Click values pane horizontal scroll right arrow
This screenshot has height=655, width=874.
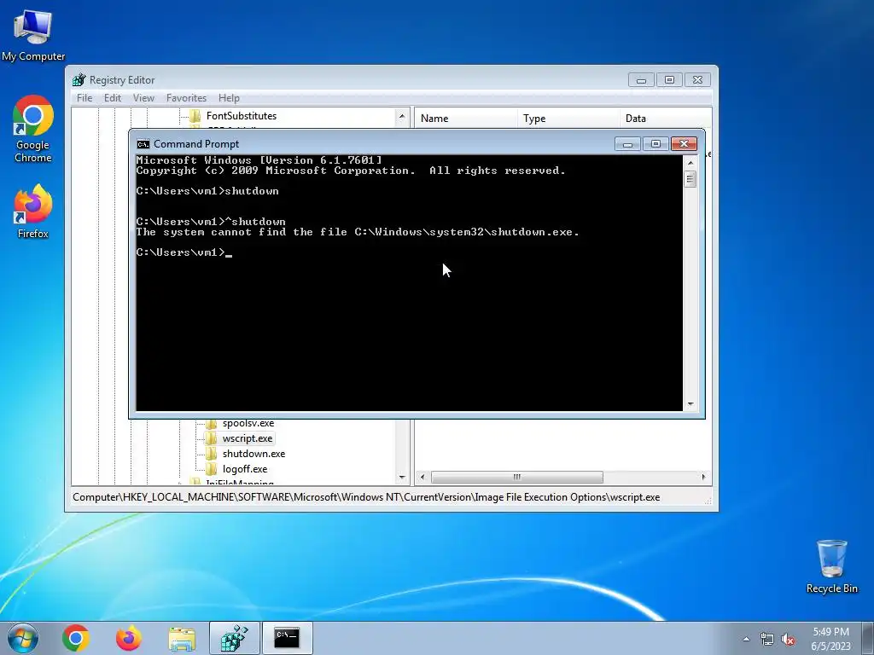click(x=703, y=478)
